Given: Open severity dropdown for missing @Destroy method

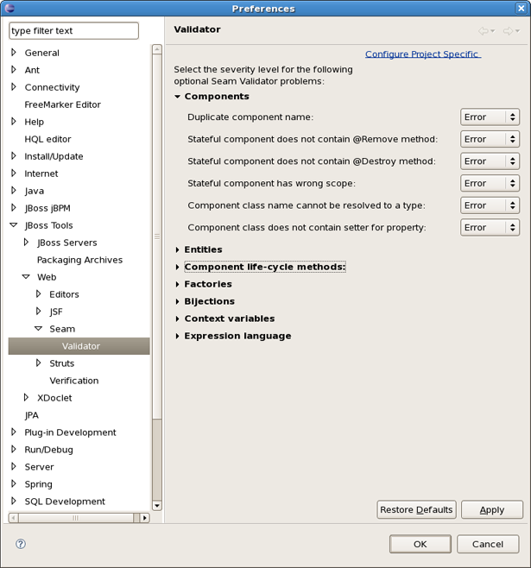Looking at the screenshot, I should (x=490, y=161).
